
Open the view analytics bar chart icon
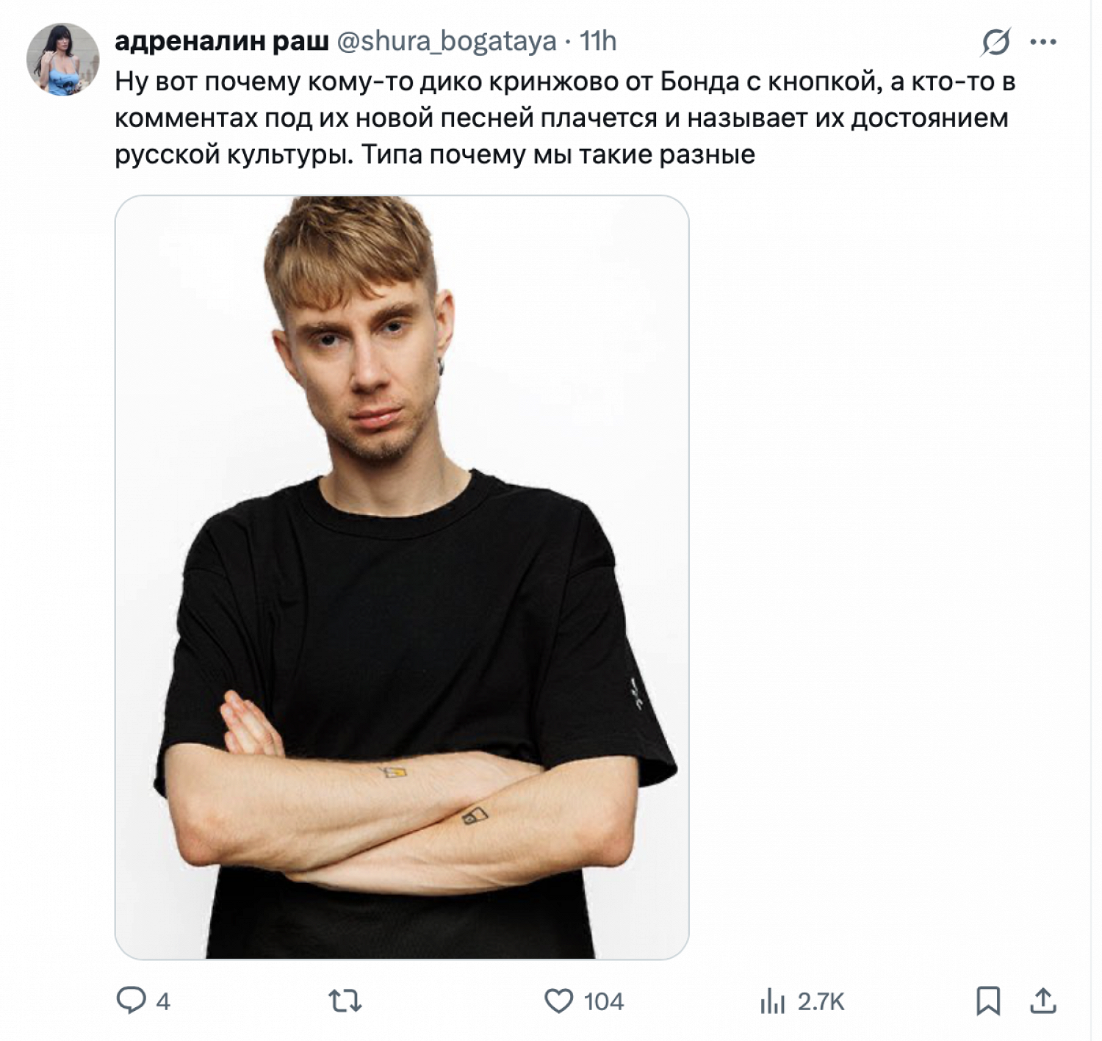(772, 1001)
